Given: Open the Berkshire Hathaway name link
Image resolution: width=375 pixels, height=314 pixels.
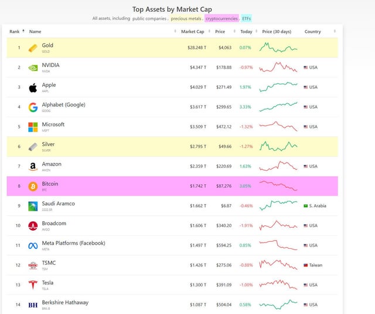Looking at the screenshot, I should tap(65, 302).
